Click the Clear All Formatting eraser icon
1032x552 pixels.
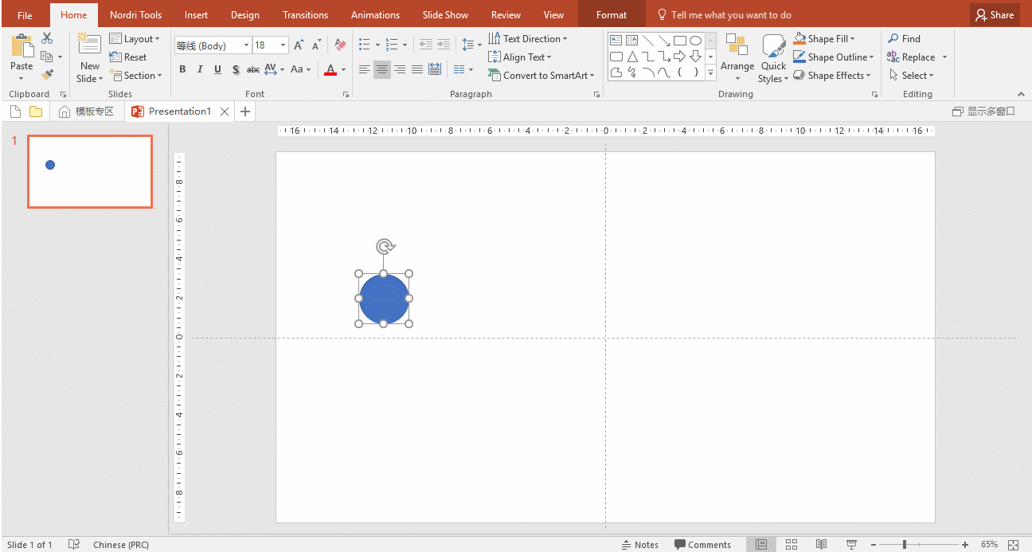point(340,45)
